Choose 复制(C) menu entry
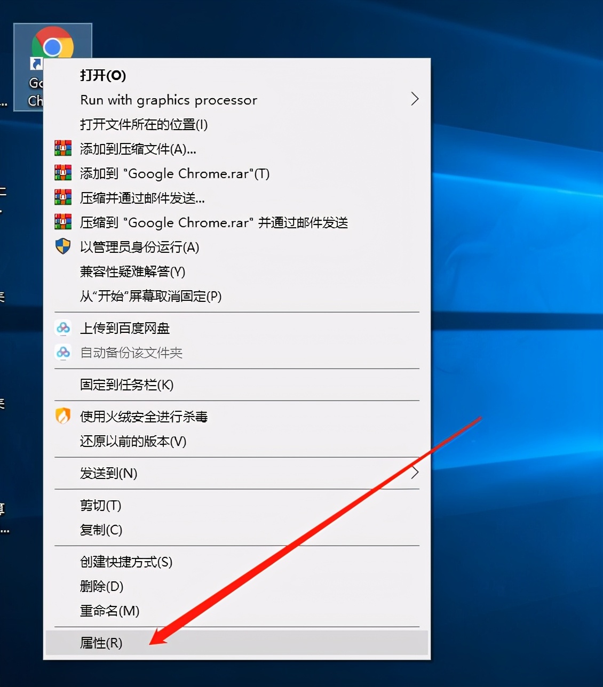Viewport: 603px width, 687px height. [237, 530]
